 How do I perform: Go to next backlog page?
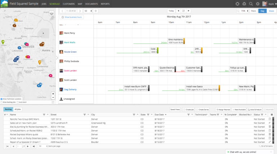coord(28,146)
